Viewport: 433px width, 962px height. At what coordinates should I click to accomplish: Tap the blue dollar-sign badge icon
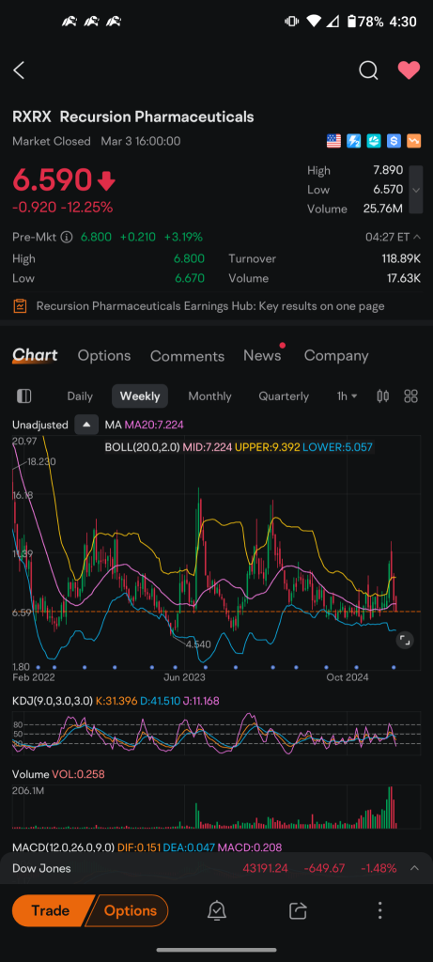click(x=394, y=141)
